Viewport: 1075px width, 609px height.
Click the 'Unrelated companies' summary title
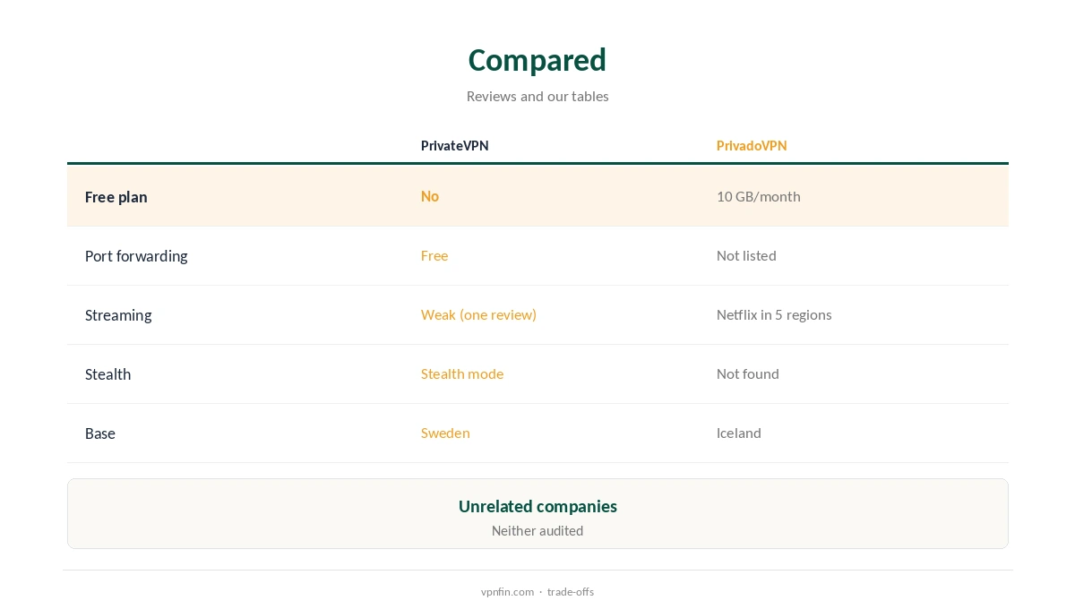(x=537, y=506)
